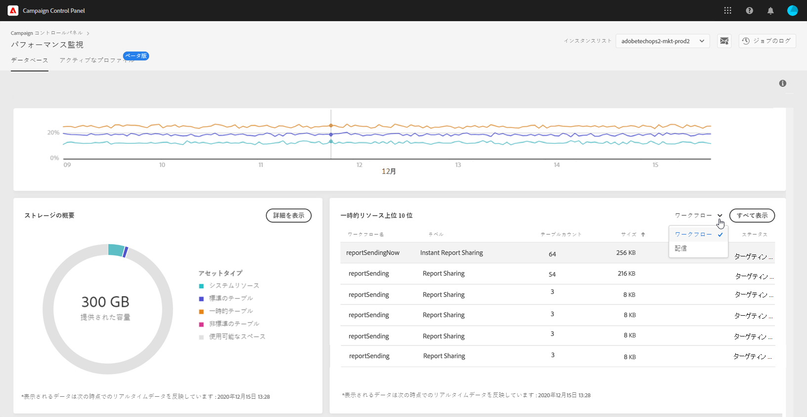This screenshot has width=807, height=417.
Task: Open the app switcher grid icon
Action: tap(727, 10)
